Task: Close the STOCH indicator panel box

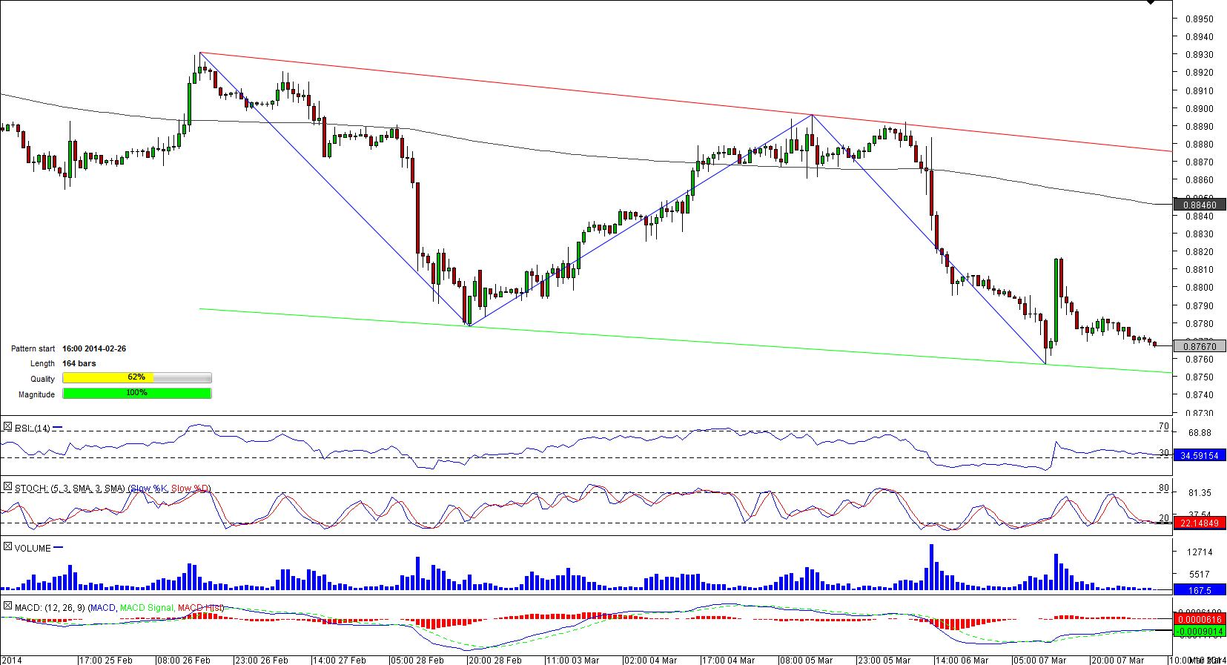Action: point(7,487)
